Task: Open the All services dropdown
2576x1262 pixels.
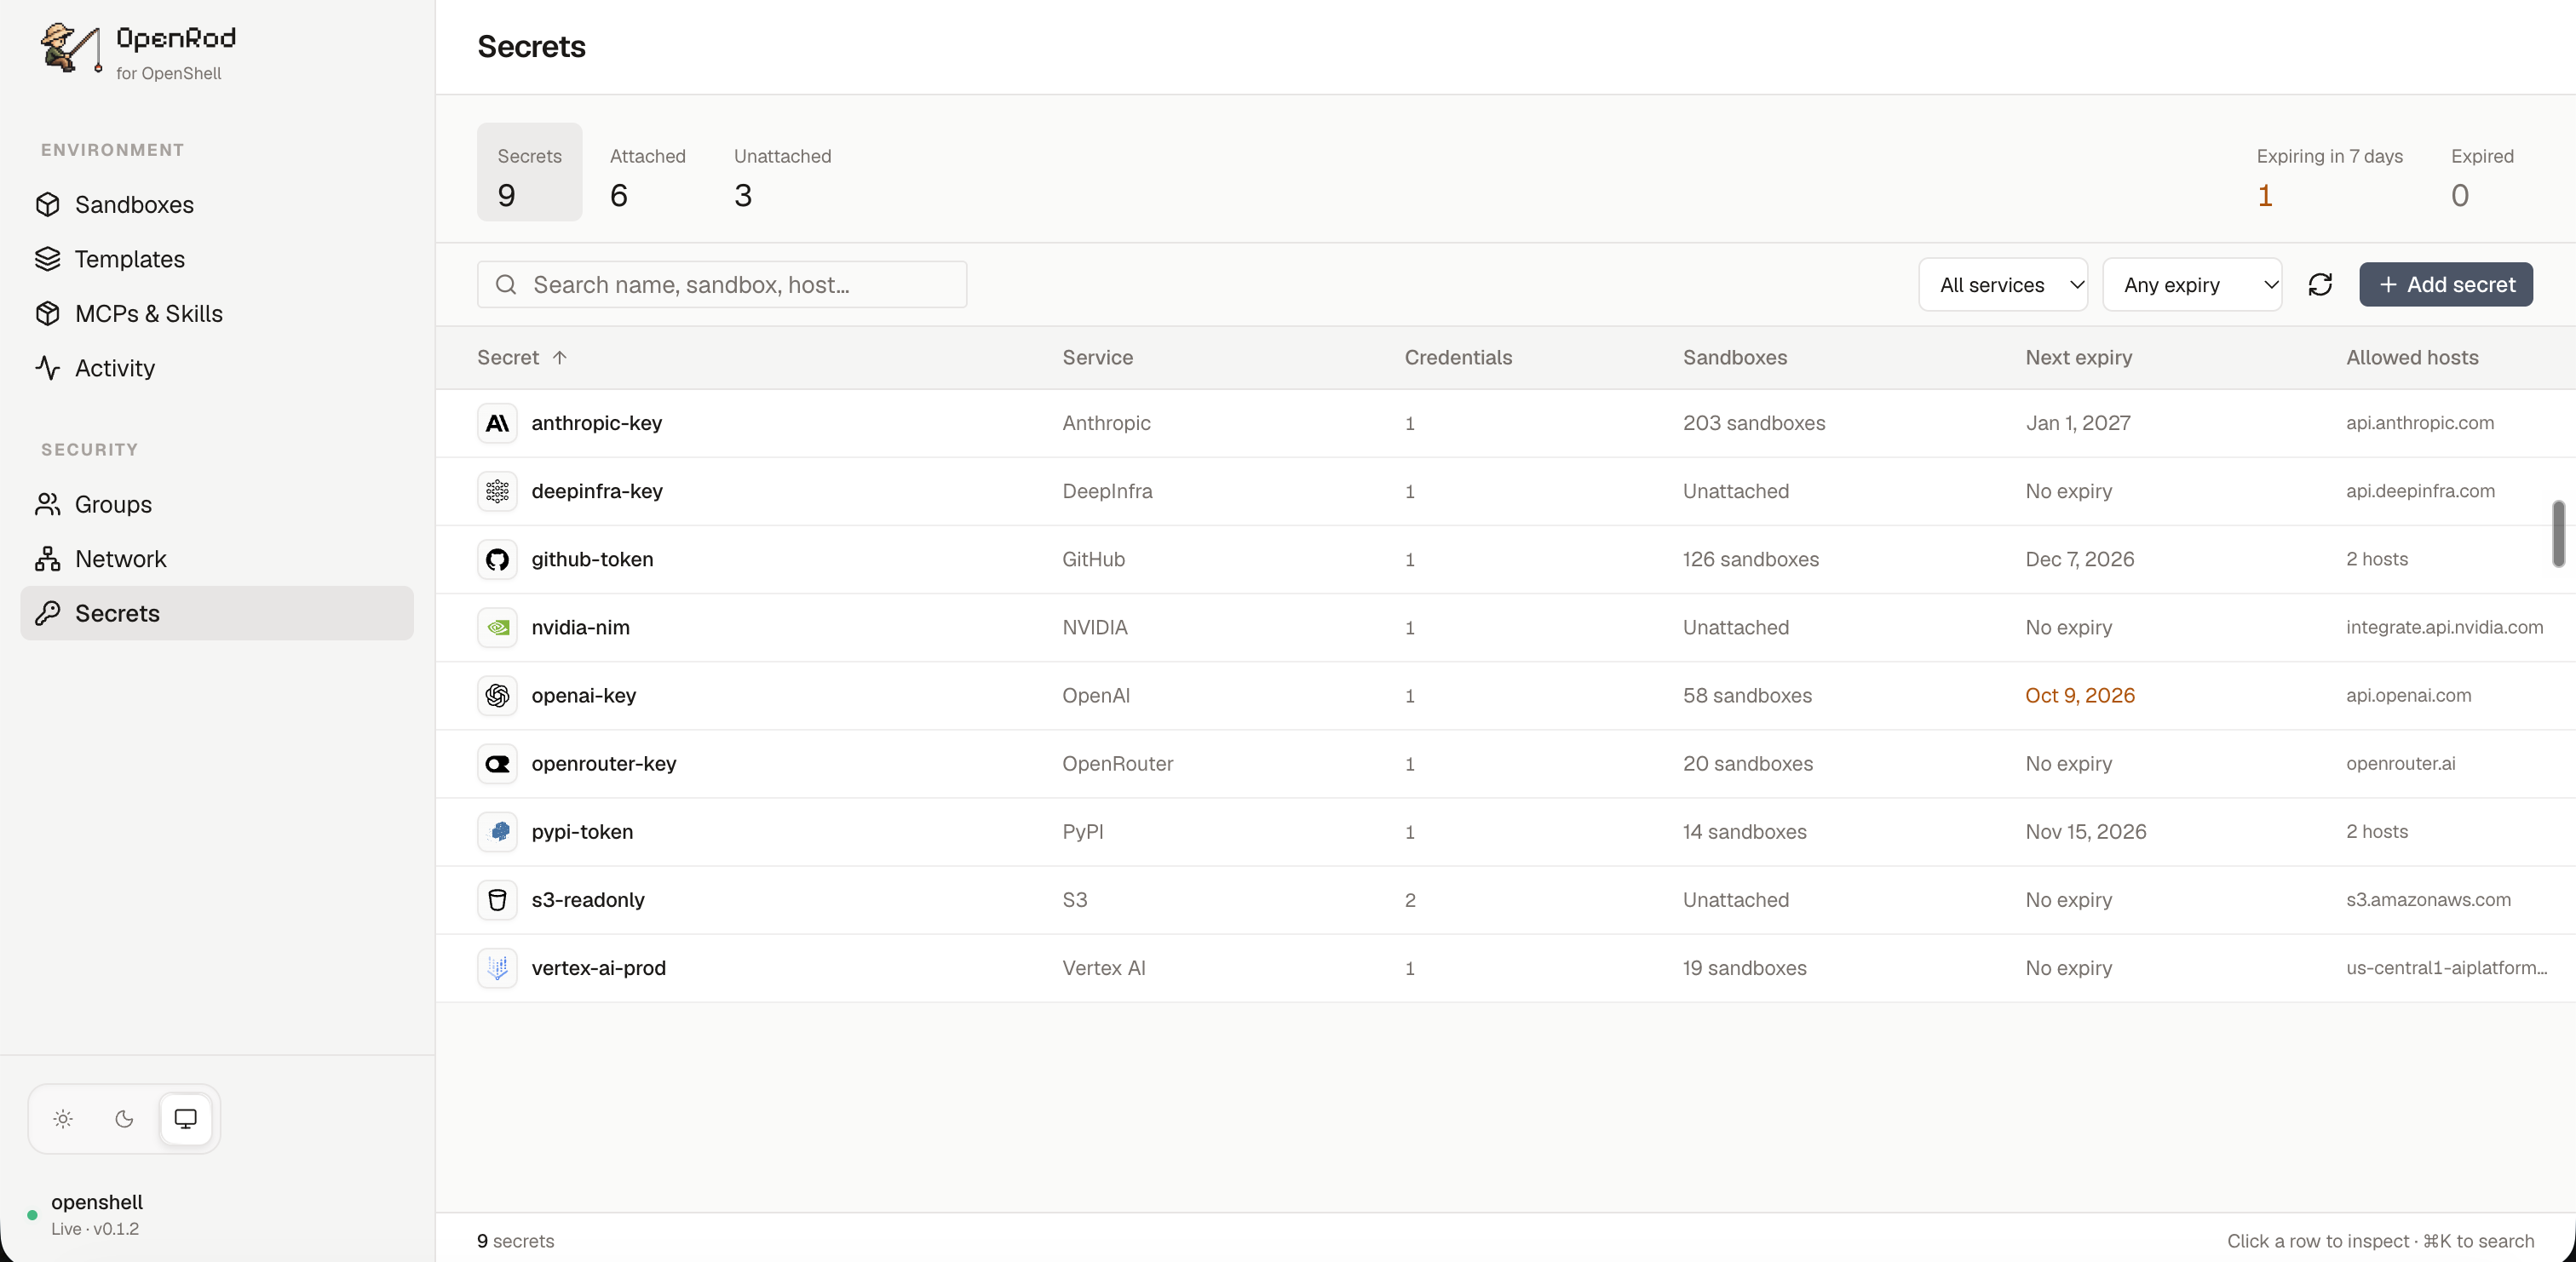Action: [2002, 285]
